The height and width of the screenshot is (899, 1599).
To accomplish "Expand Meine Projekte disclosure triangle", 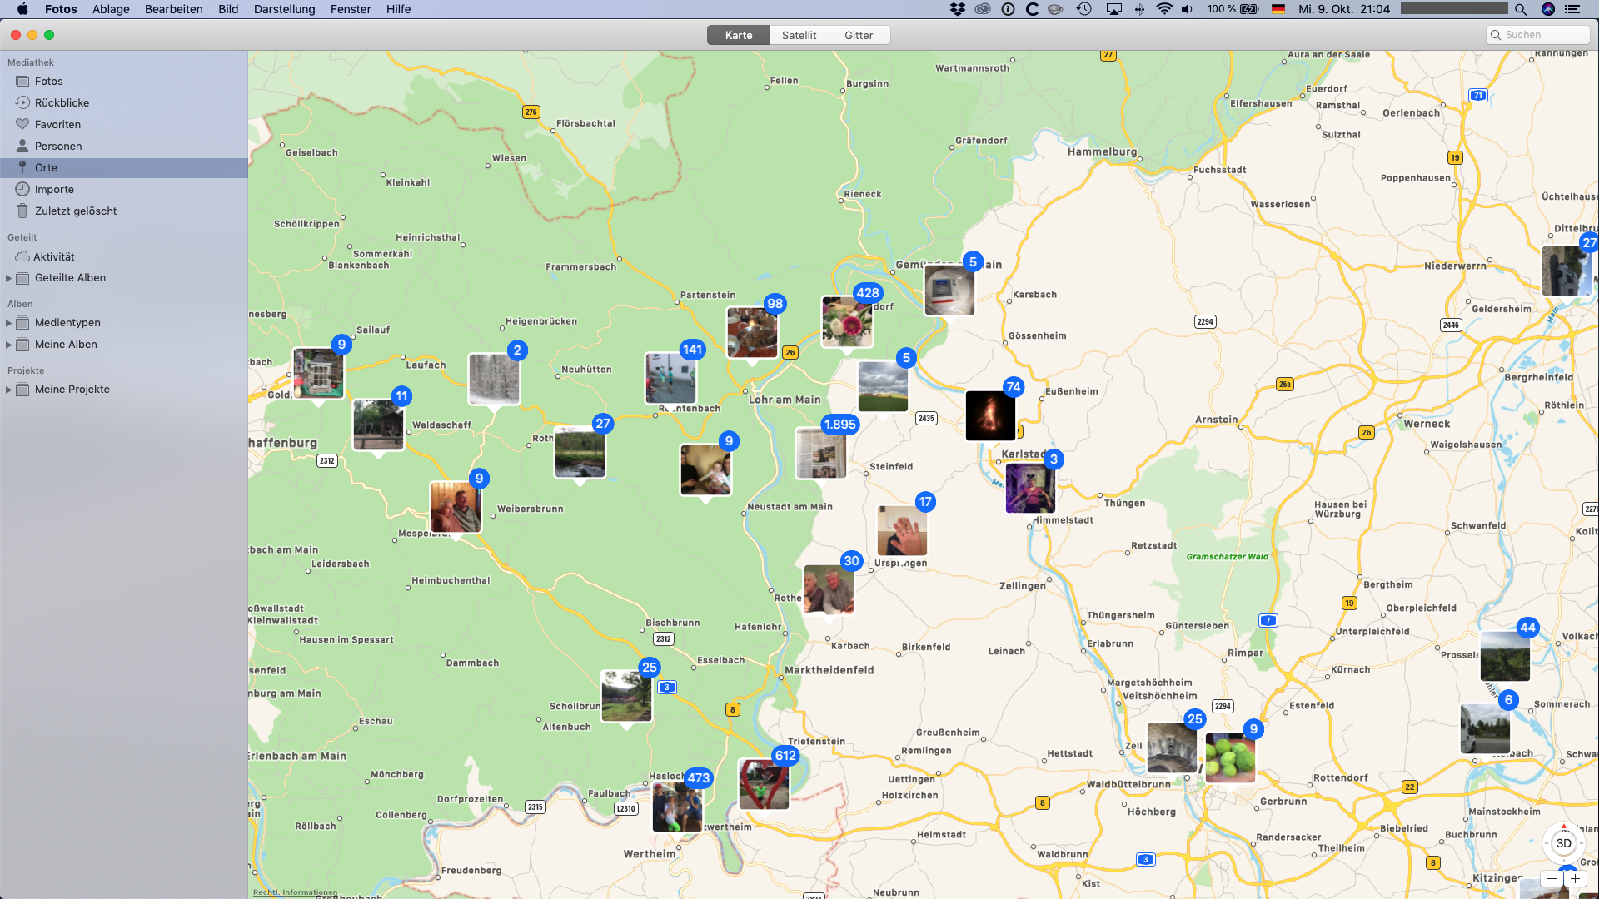I will point(8,390).
